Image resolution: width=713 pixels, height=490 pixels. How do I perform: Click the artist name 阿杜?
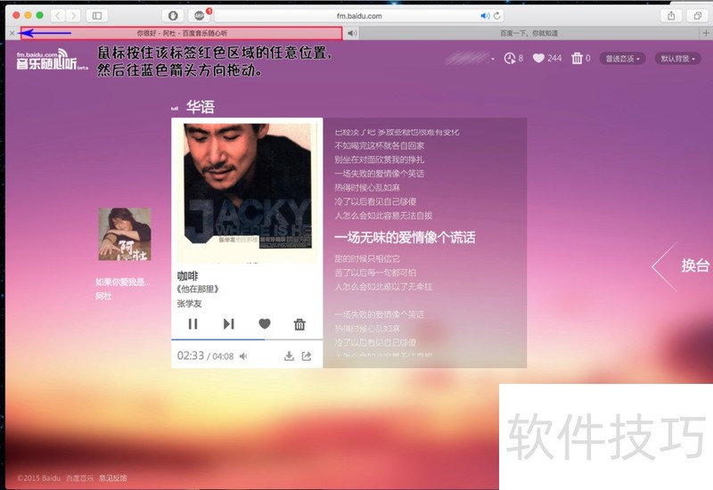[103, 296]
